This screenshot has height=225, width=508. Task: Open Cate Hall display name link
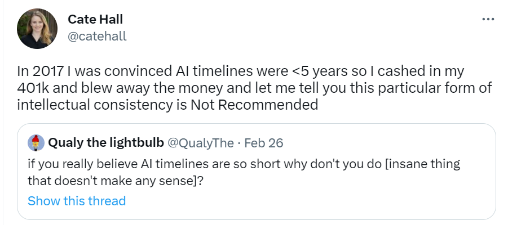pyautogui.click(x=95, y=19)
